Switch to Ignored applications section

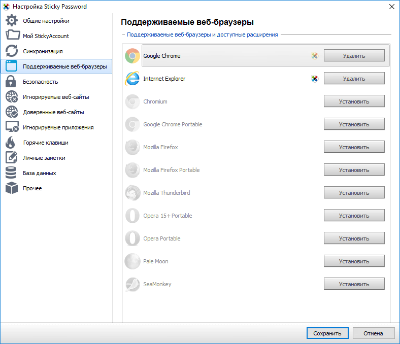(58, 127)
